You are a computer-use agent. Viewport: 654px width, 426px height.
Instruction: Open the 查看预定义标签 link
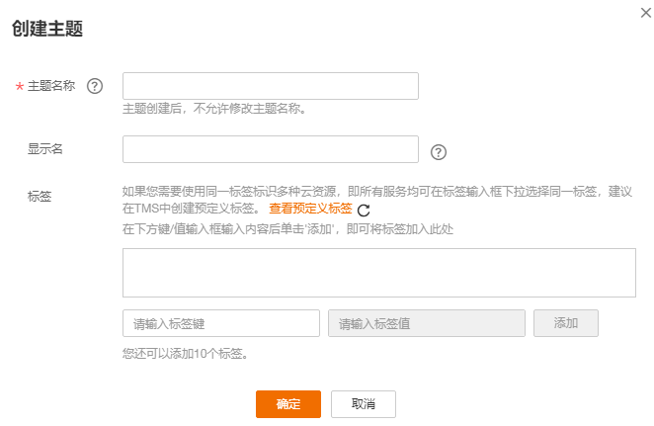pyautogui.click(x=310, y=209)
